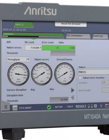Image resolution: width=109 pixels, height=140 pixels.
Task: Open the RESULT menu
Action: tap(81, 106)
